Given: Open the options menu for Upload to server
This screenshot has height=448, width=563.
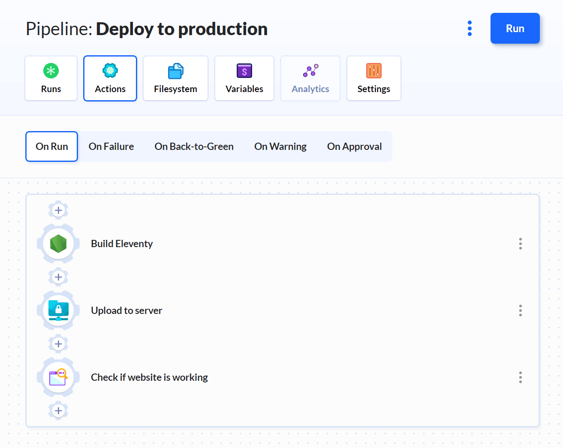Looking at the screenshot, I should coord(520,310).
